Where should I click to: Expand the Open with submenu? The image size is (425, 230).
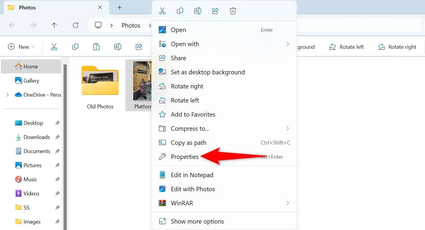pyautogui.click(x=287, y=44)
